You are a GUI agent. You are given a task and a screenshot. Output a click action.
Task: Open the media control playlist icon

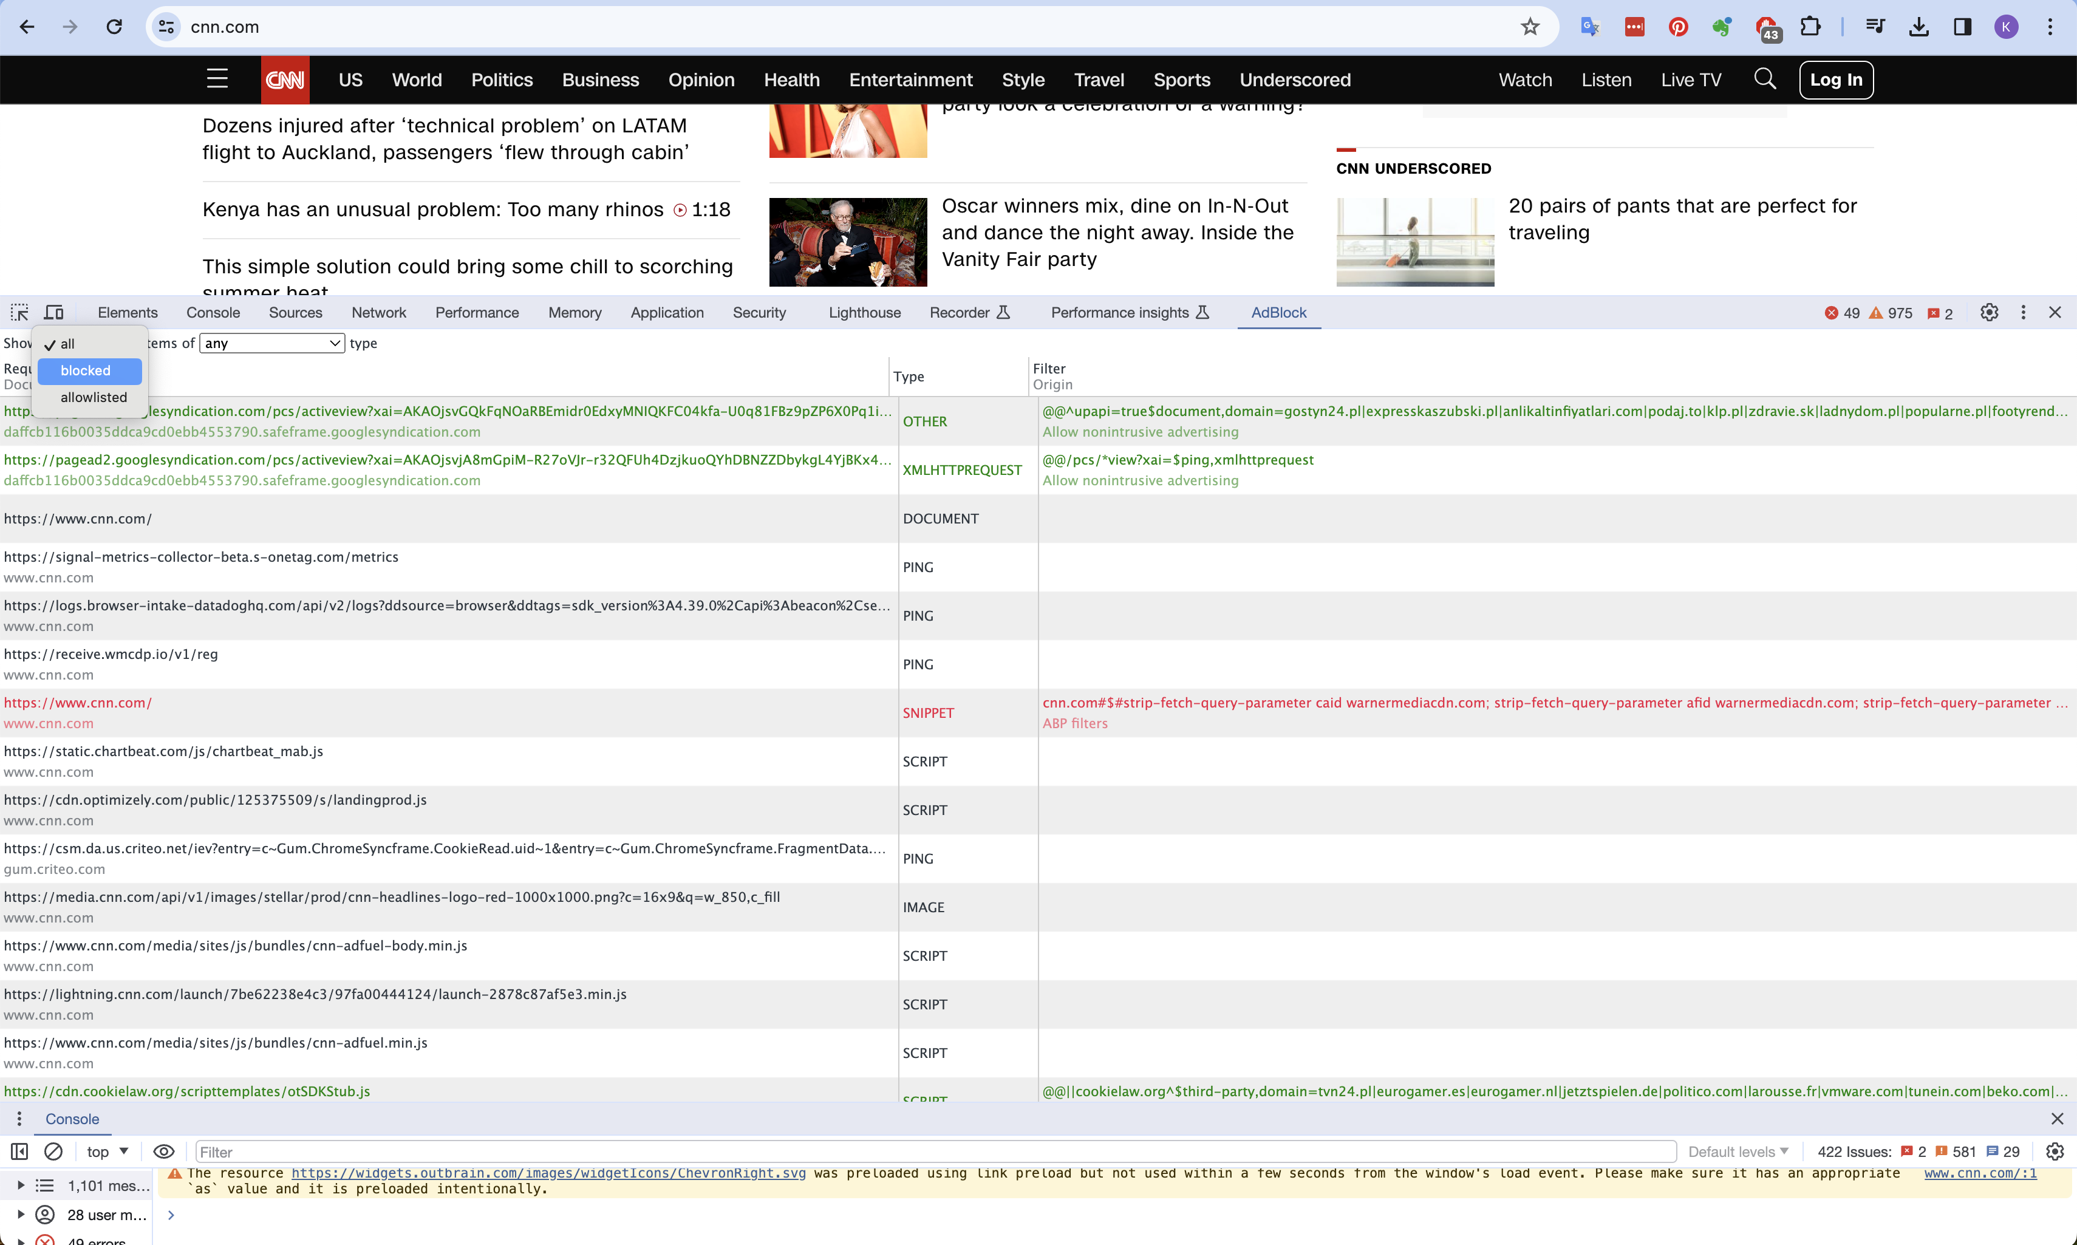(x=1875, y=27)
